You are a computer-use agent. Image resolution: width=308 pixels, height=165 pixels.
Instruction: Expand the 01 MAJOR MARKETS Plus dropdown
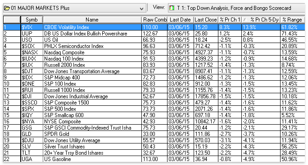141,9
